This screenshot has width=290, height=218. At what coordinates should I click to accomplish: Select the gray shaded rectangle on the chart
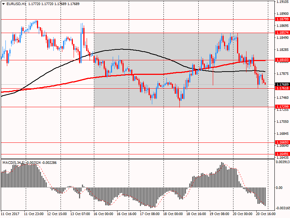(181, 70)
